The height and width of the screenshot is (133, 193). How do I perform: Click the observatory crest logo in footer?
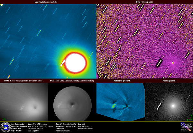pos(5,127)
